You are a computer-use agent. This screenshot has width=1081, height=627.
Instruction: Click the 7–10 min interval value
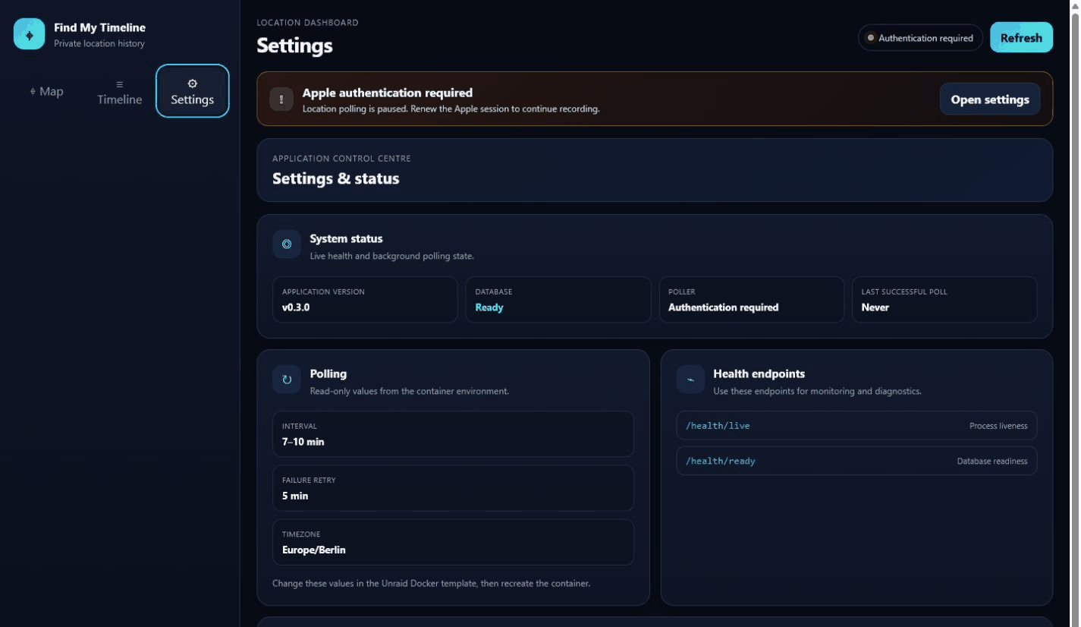[x=303, y=442]
